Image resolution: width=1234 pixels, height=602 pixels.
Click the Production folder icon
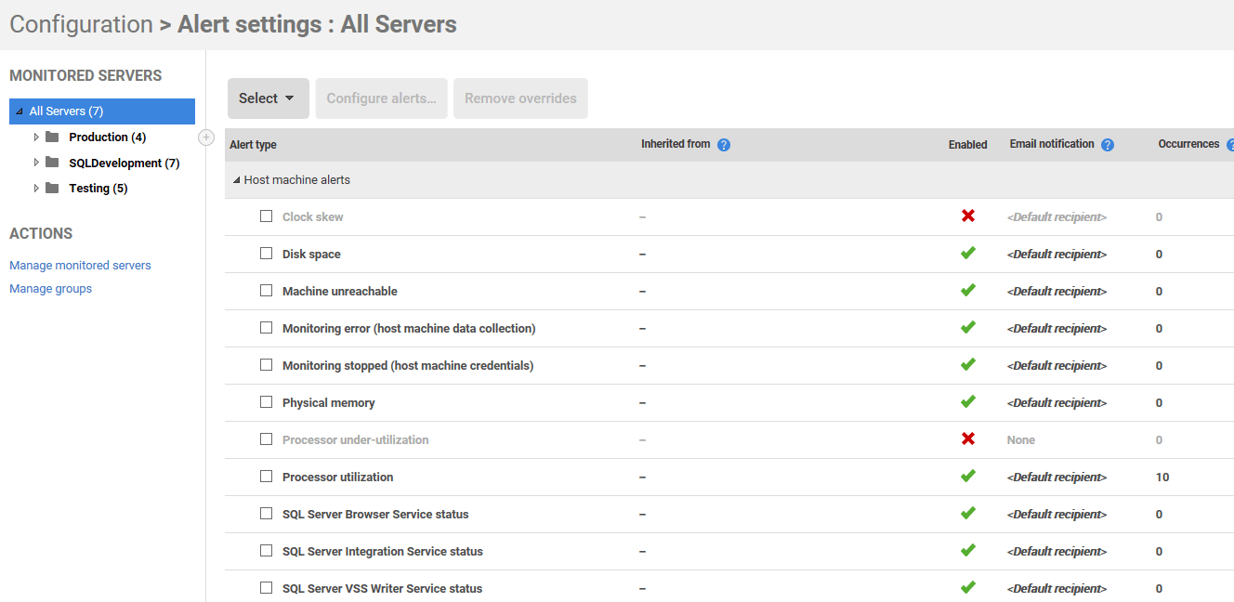pyautogui.click(x=52, y=137)
